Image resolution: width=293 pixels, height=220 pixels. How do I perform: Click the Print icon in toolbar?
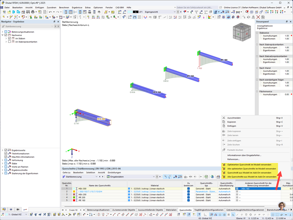coord(33,12)
